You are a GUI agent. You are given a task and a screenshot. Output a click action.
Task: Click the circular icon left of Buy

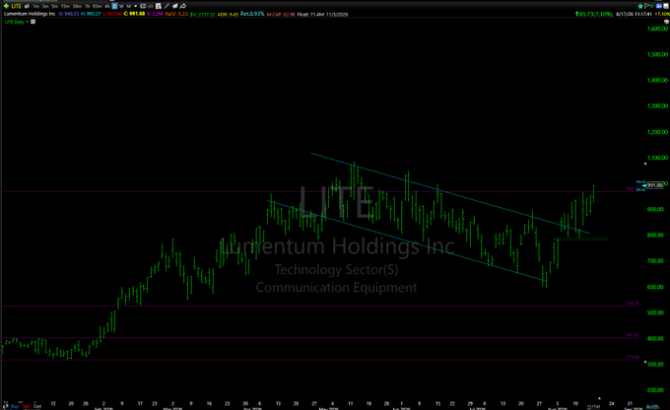(6, 406)
